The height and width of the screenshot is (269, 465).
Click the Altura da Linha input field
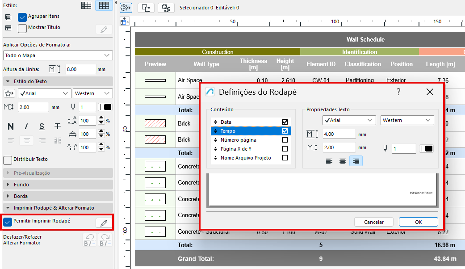tap(80, 69)
